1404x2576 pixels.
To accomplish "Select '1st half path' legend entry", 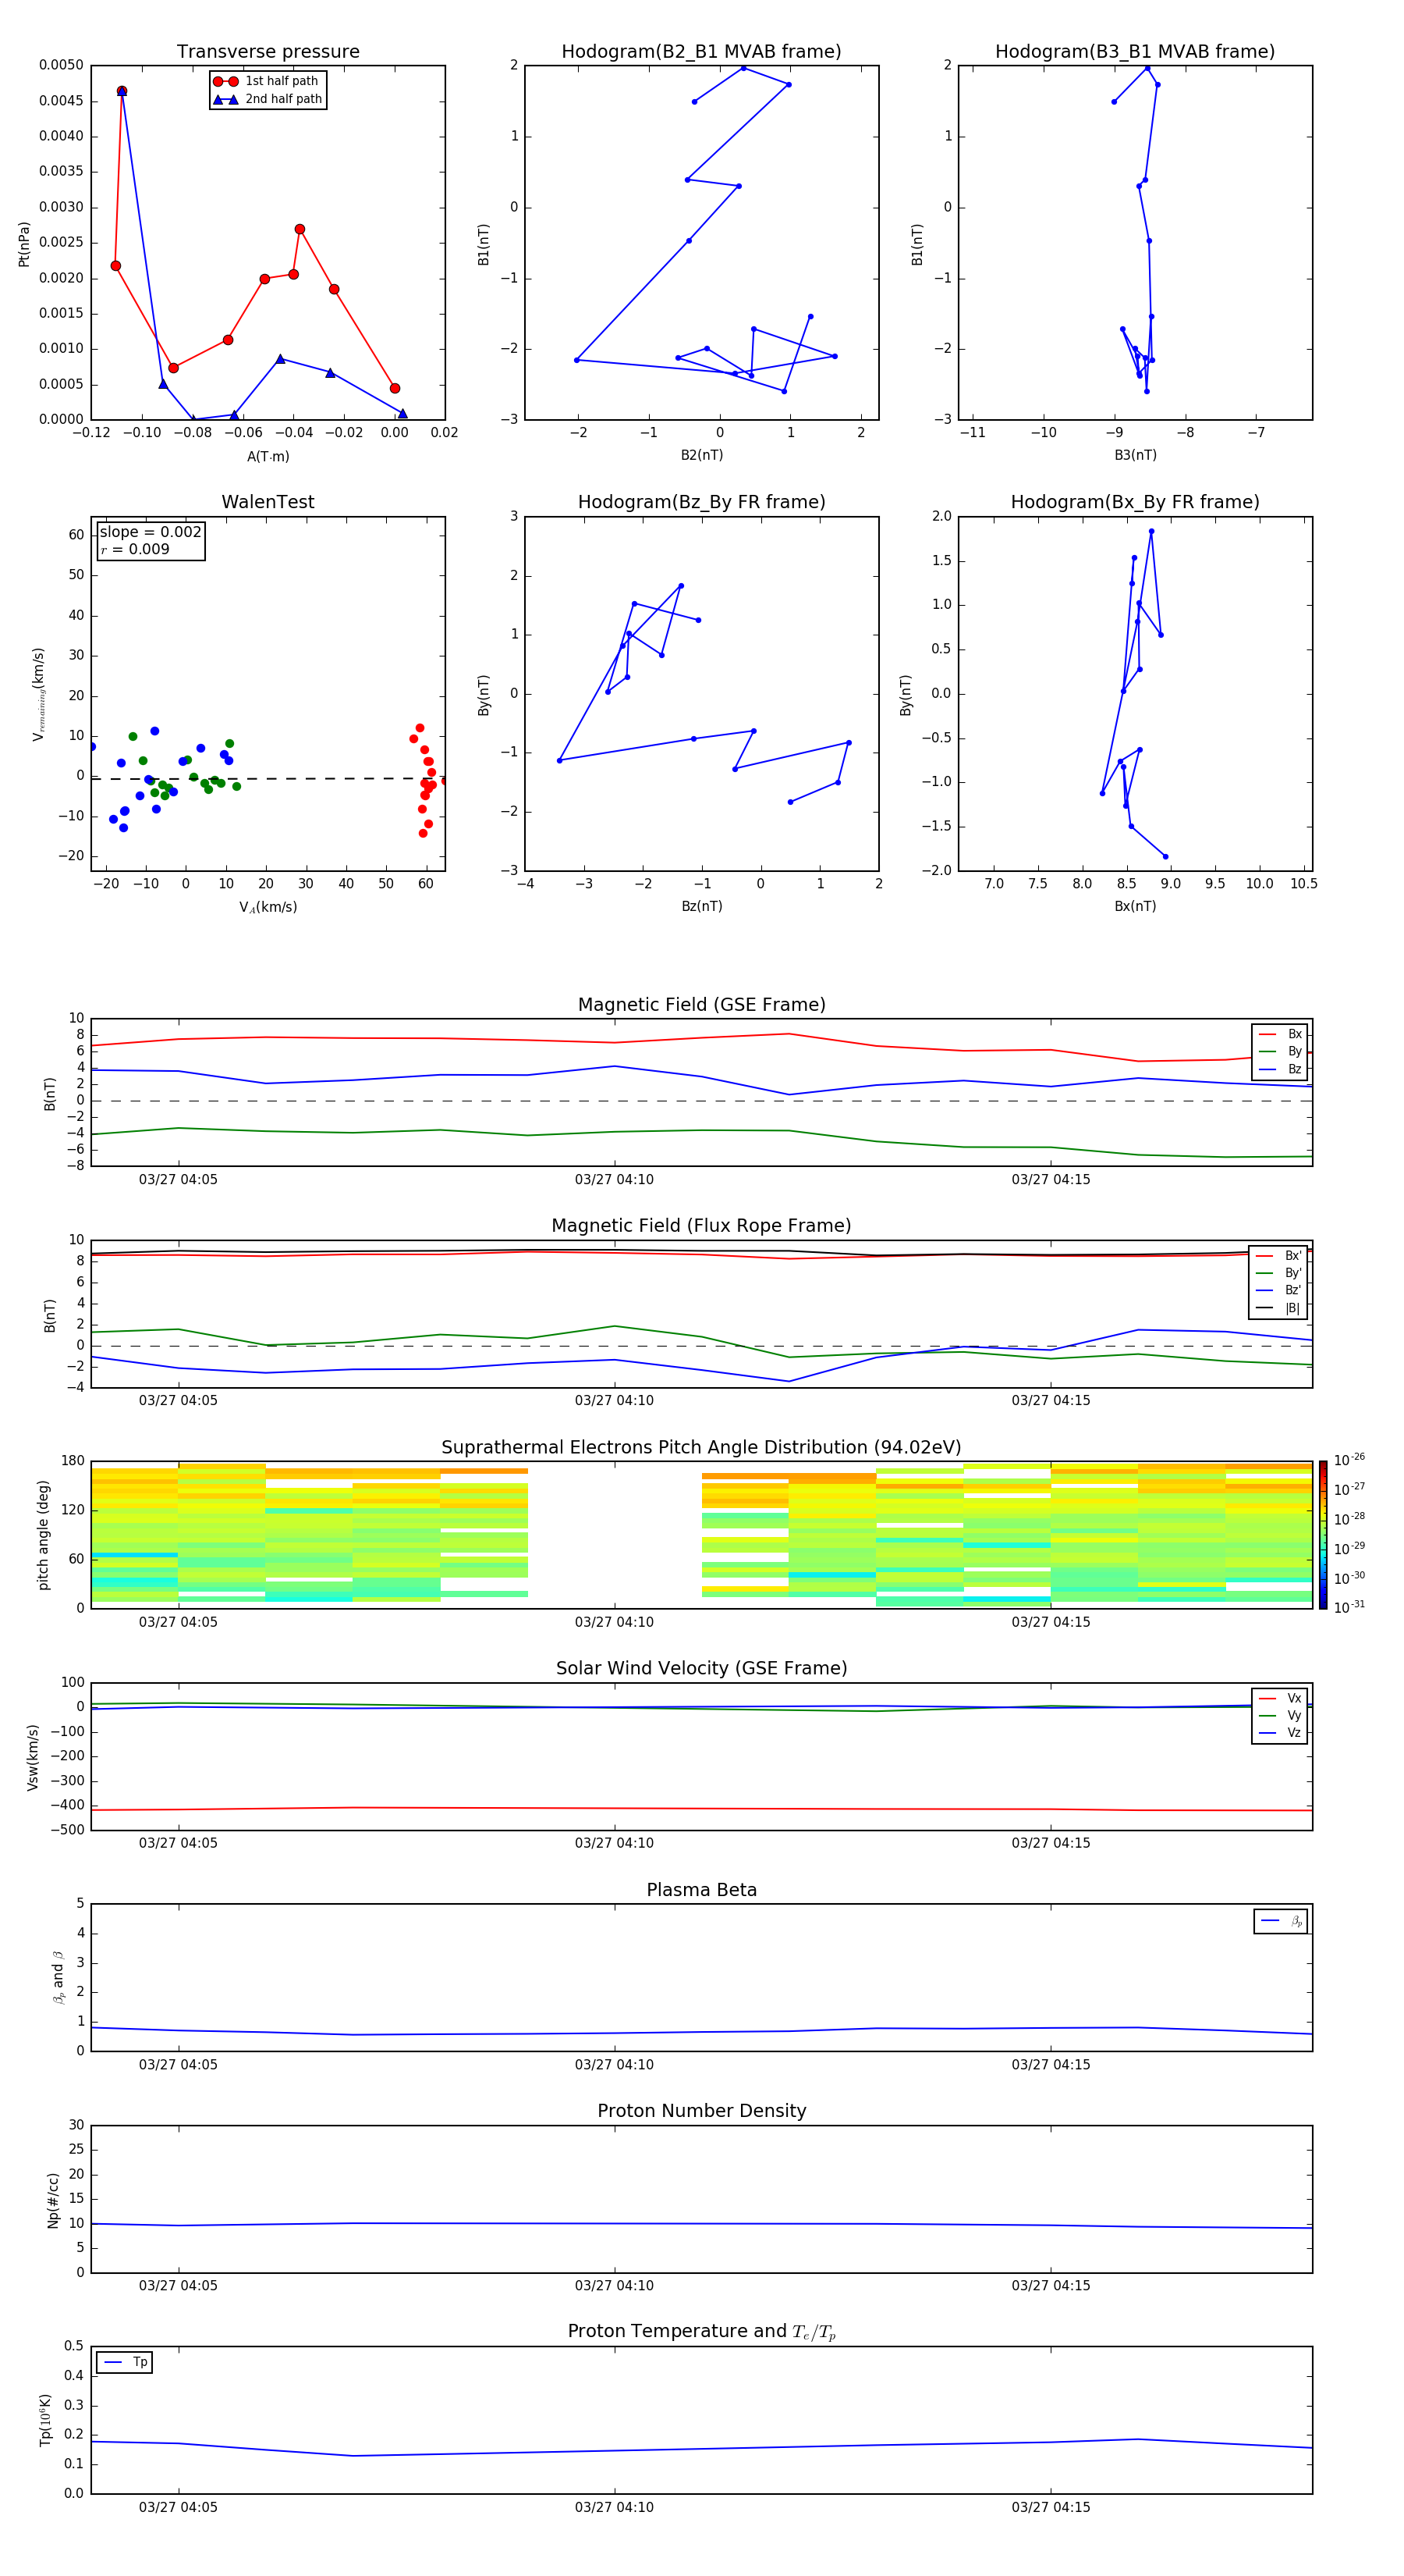I will [x=266, y=81].
